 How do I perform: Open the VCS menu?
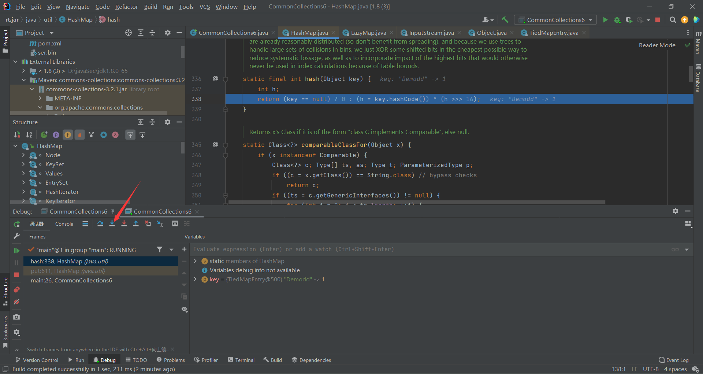pyautogui.click(x=205, y=7)
